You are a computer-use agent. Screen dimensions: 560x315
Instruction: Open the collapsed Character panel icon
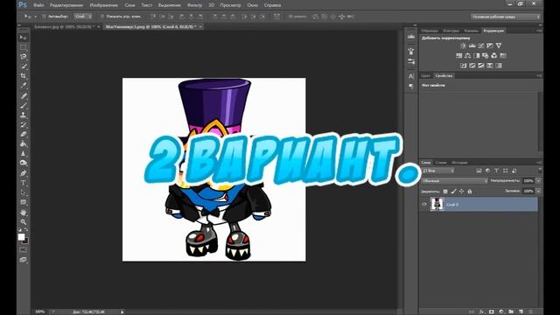point(411,76)
